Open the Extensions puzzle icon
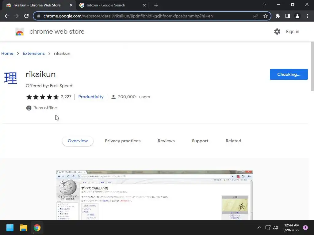 (278, 16)
